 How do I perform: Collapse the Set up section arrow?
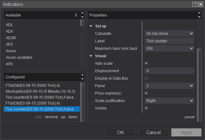(x=91, y=26)
